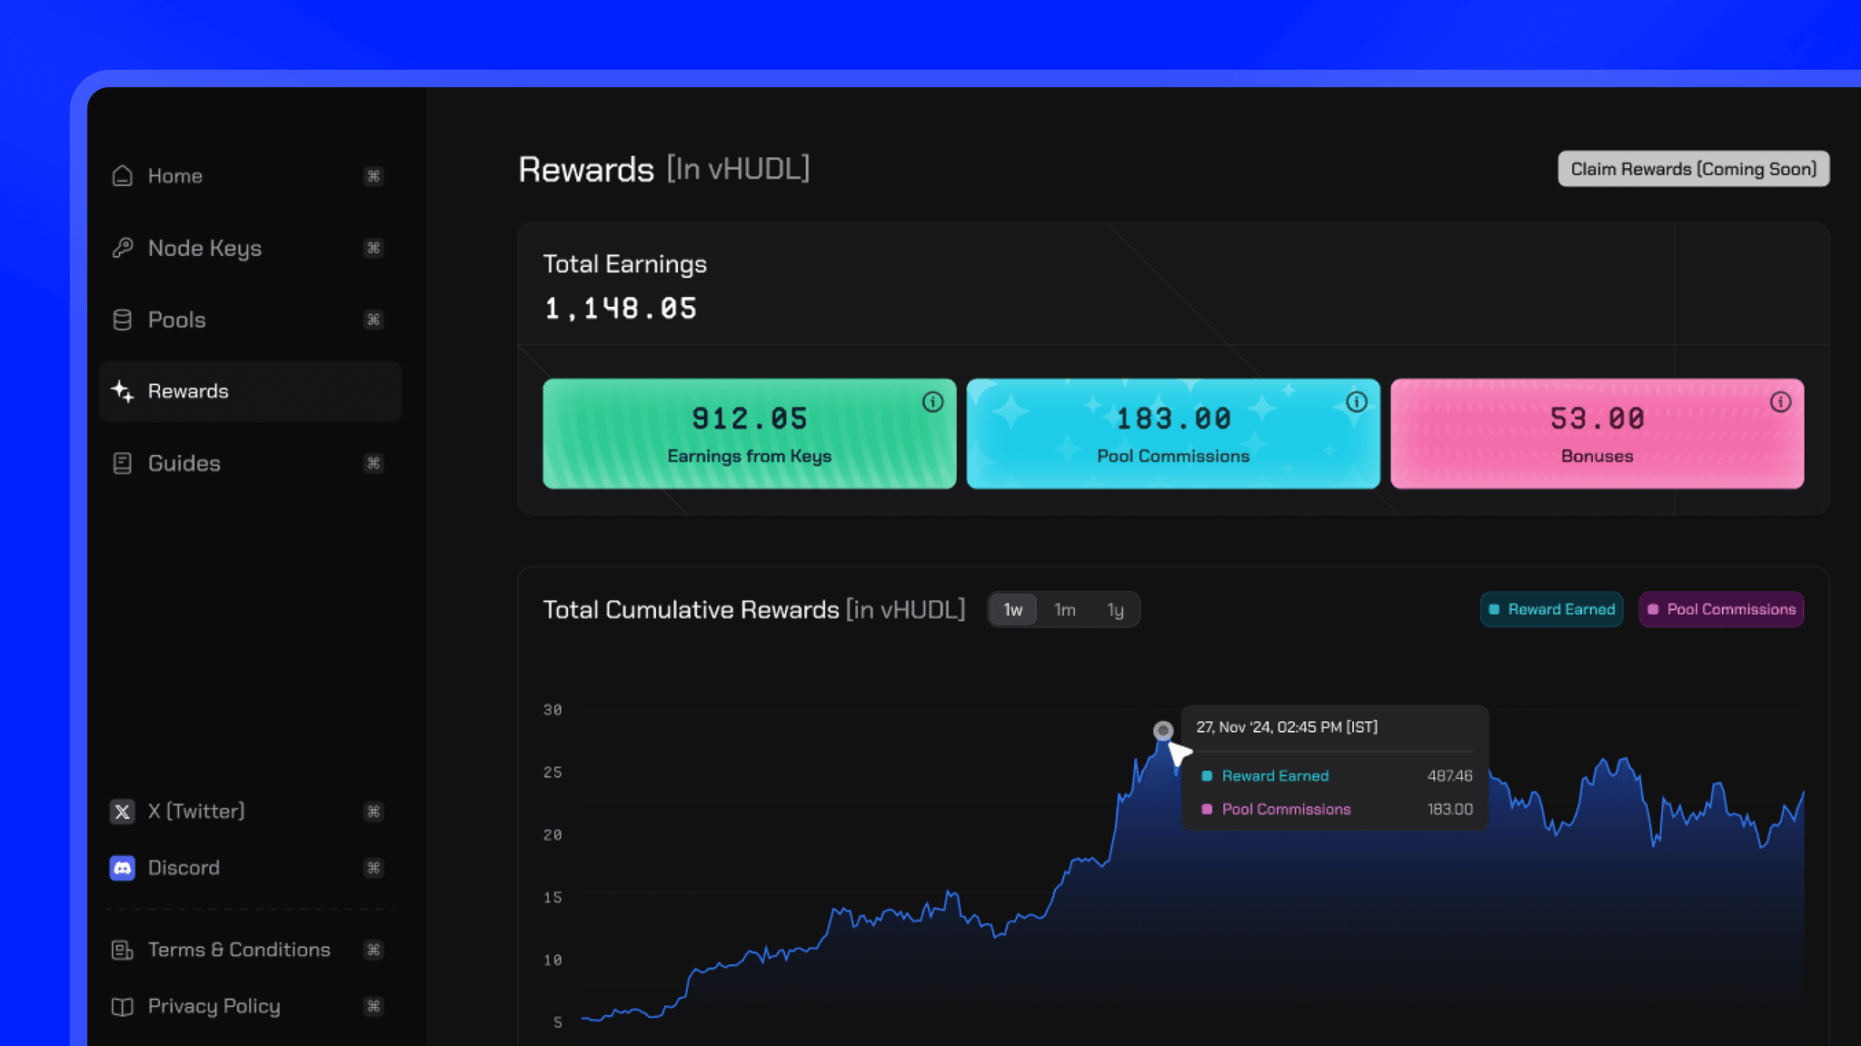Viewport: 1861px width, 1046px height.
Task: Click Claim Rewards (Coming Soon) button
Action: click(1693, 169)
